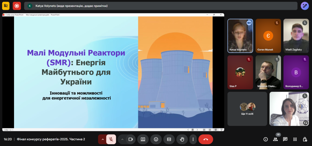Click the red leave call button

pos(206,139)
